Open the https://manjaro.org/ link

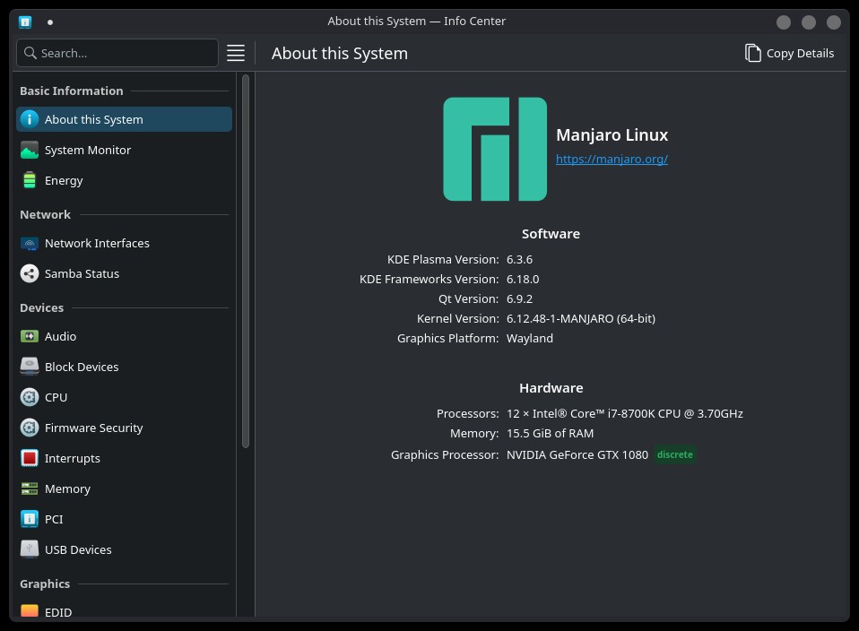pyautogui.click(x=612, y=159)
